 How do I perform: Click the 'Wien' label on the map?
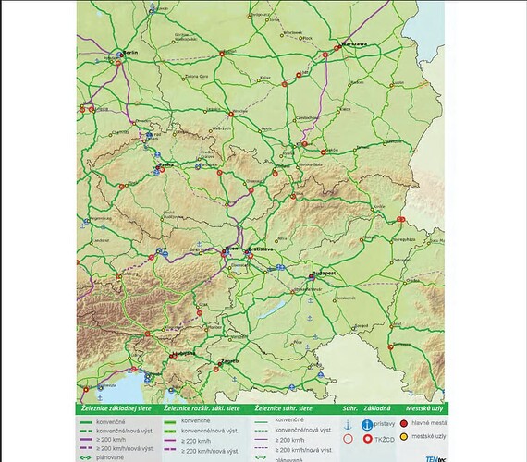tap(231, 249)
